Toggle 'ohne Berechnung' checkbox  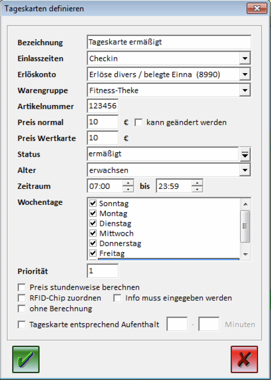[22, 309]
